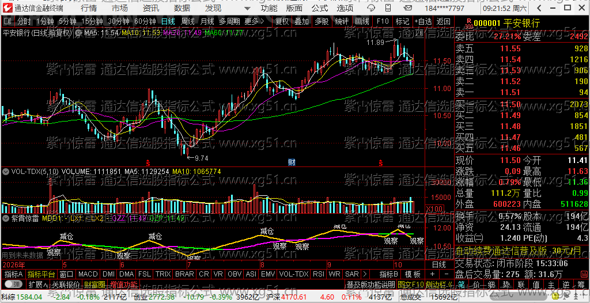Click the 复权 adjustment button
Image resolution: width=590 pixels, height=303 pixels.
[281, 21]
